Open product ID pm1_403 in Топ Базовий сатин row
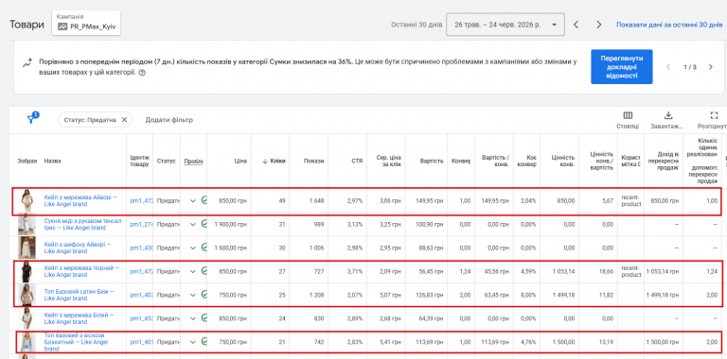The height and width of the screenshot is (359, 727). coord(141,295)
